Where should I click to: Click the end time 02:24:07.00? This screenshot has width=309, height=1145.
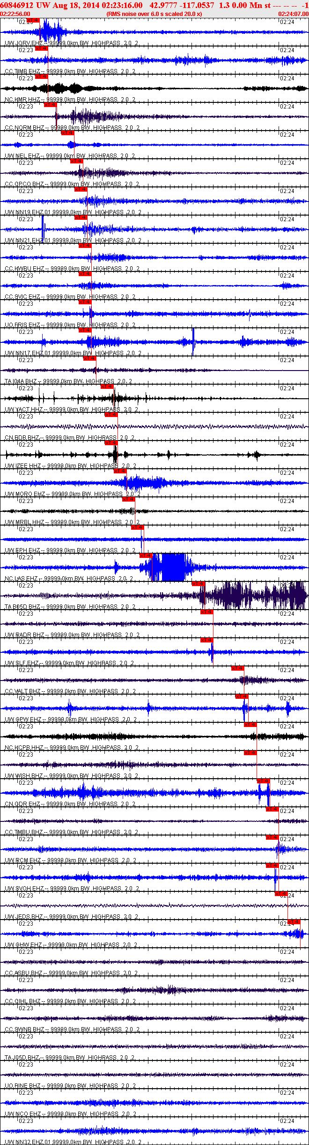tap(294, 14)
